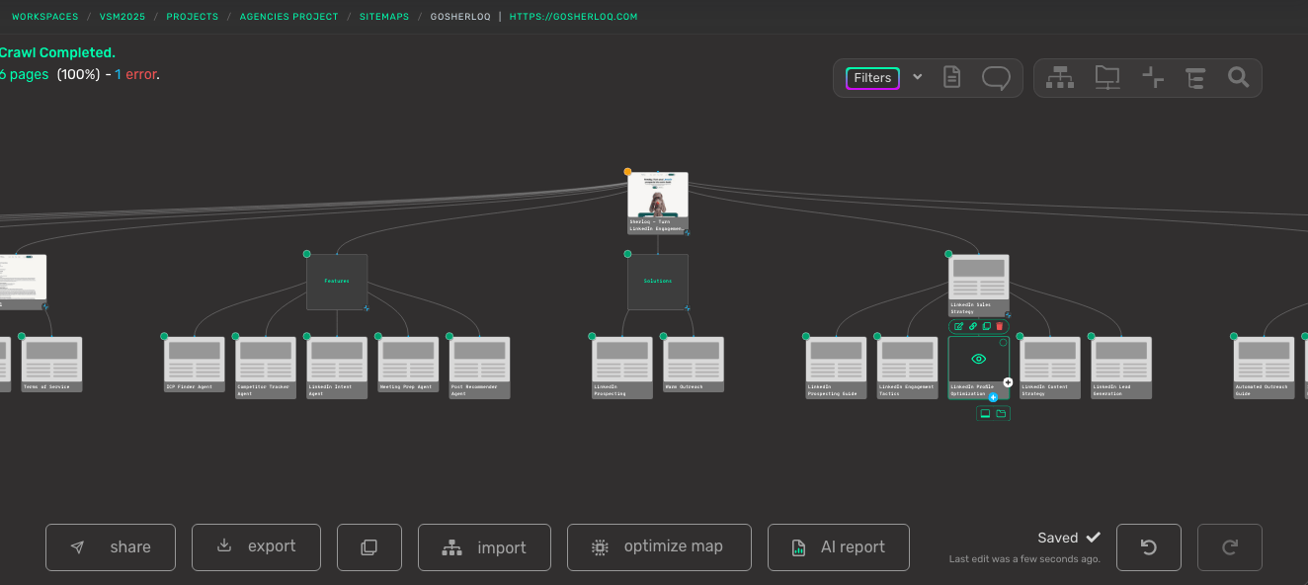
Task: Add a child page with blue plus icon
Action: [x=993, y=397]
